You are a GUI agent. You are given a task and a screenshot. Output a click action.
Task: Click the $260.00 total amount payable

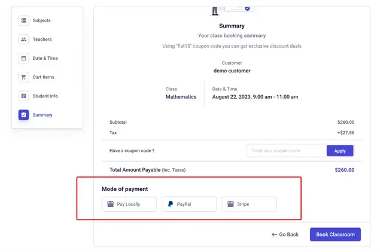click(x=344, y=170)
